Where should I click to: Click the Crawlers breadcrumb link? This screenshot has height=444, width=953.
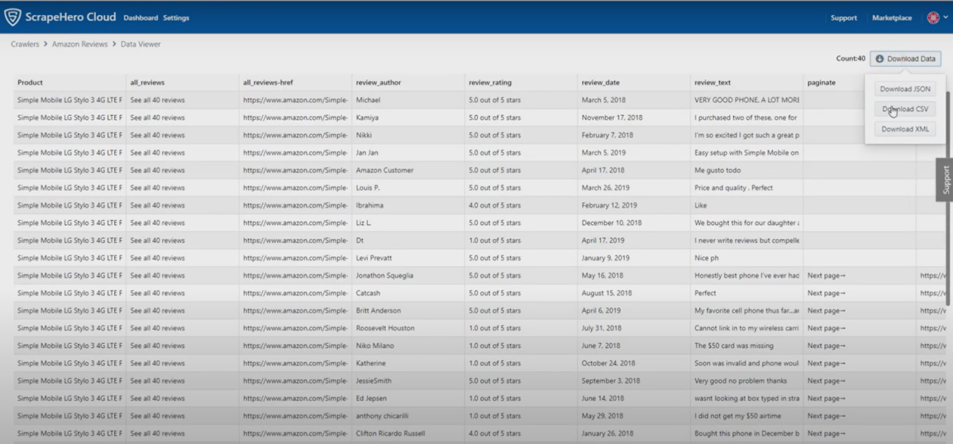pyautogui.click(x=25, y=44)
